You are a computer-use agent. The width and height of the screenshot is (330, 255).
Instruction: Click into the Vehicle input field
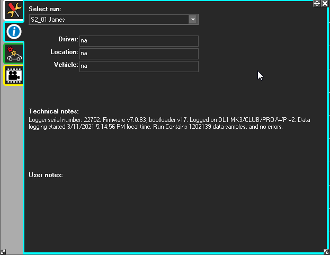point(139,66)
